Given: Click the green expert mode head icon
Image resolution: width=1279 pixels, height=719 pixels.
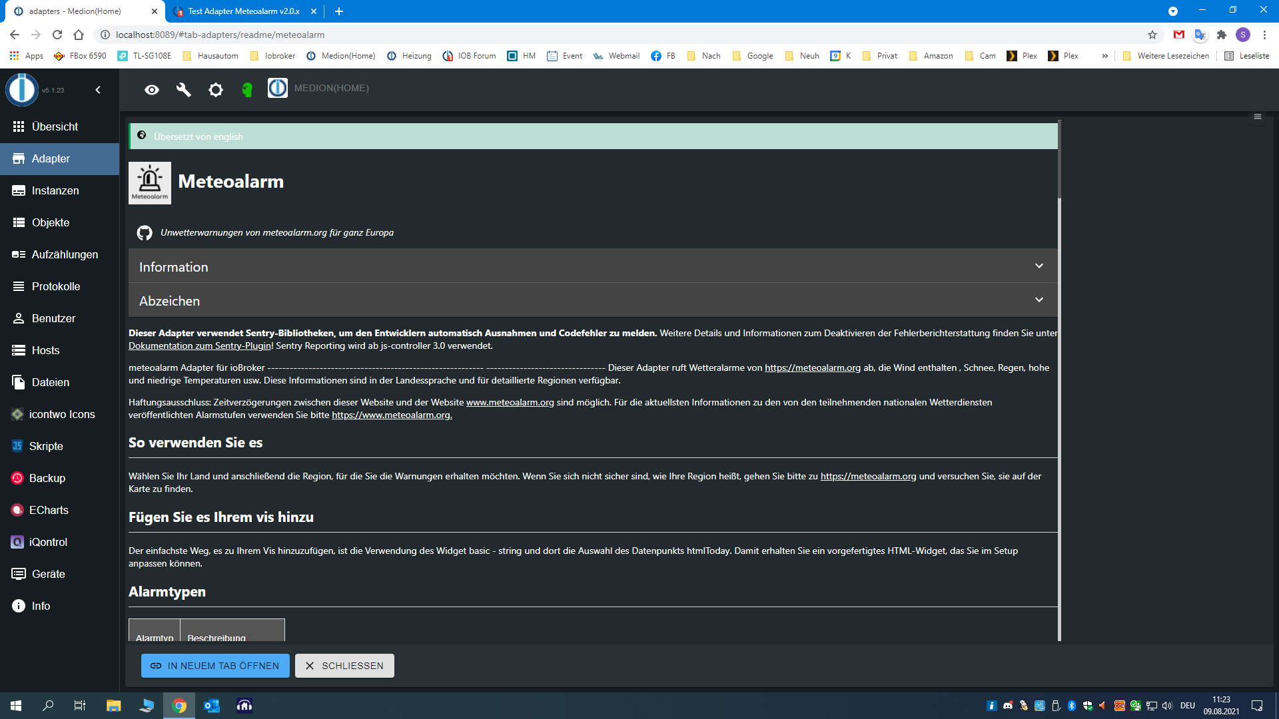Looking at the screenshot, I should pyautogui.click(x=247, y=89).
